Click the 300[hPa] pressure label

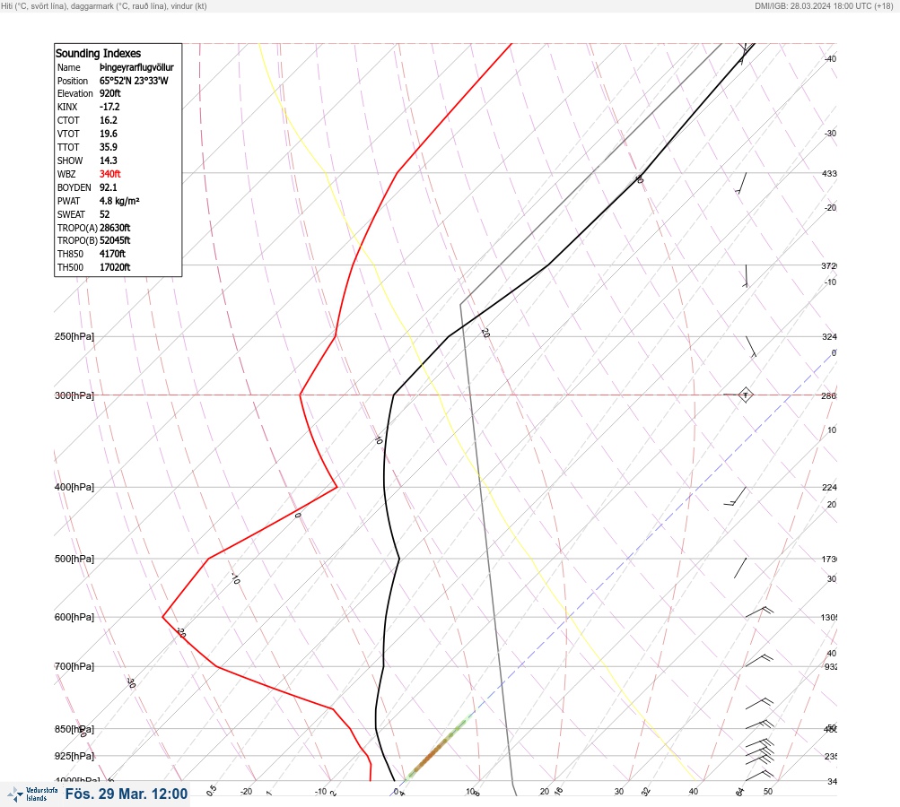(x=74, y=395)
